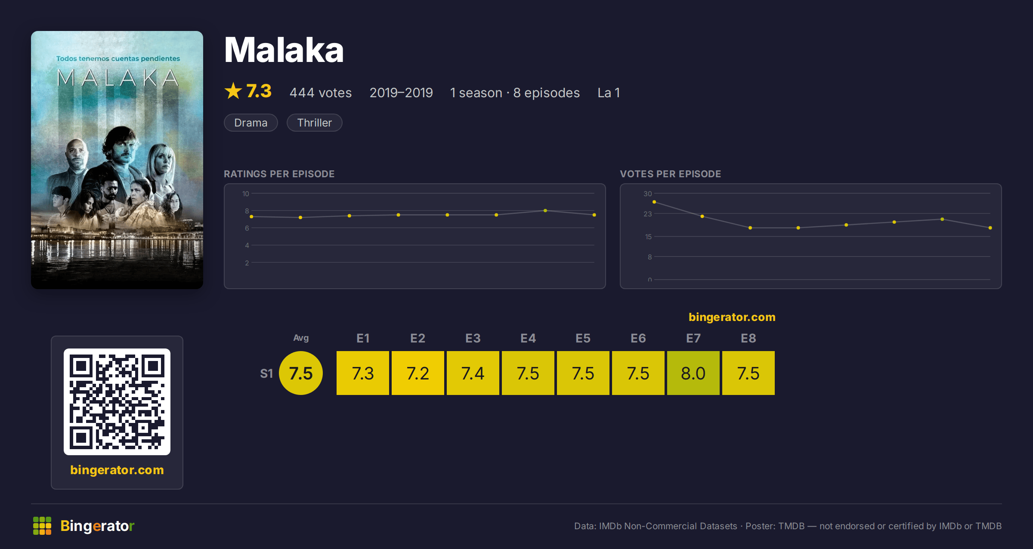Select episode E3 tile rated 7.4
The width and height of the screenshot is (1033, 549).
[x=473, y=373]
